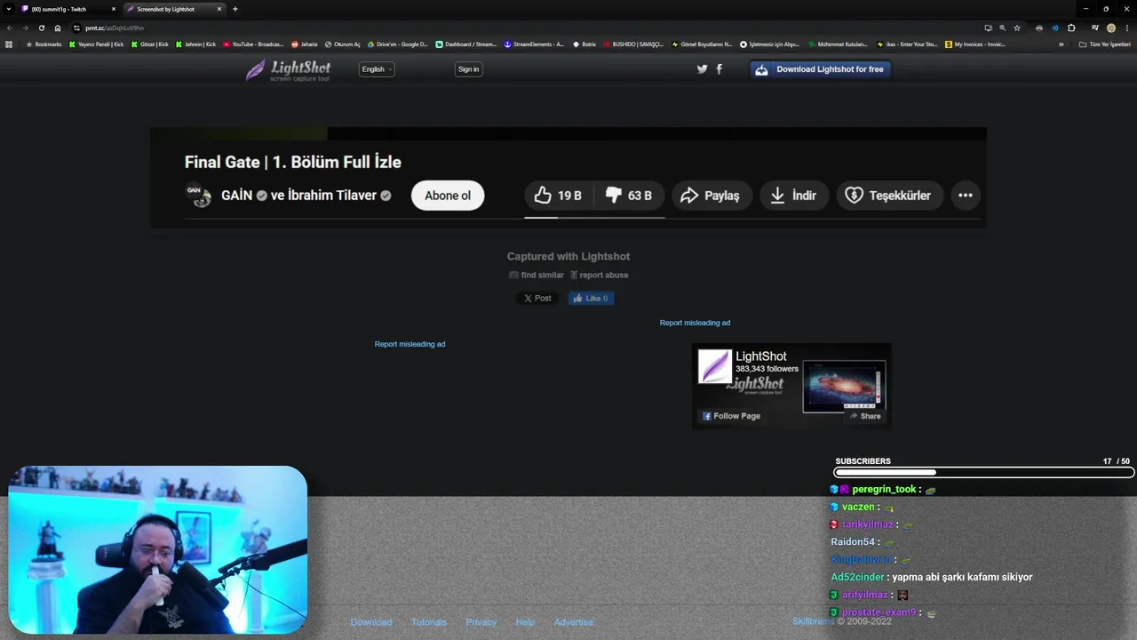The image size is (1137, 640).
Task: Open the Lightshot Twitter page icon
Action: click(x=702, y=69)
